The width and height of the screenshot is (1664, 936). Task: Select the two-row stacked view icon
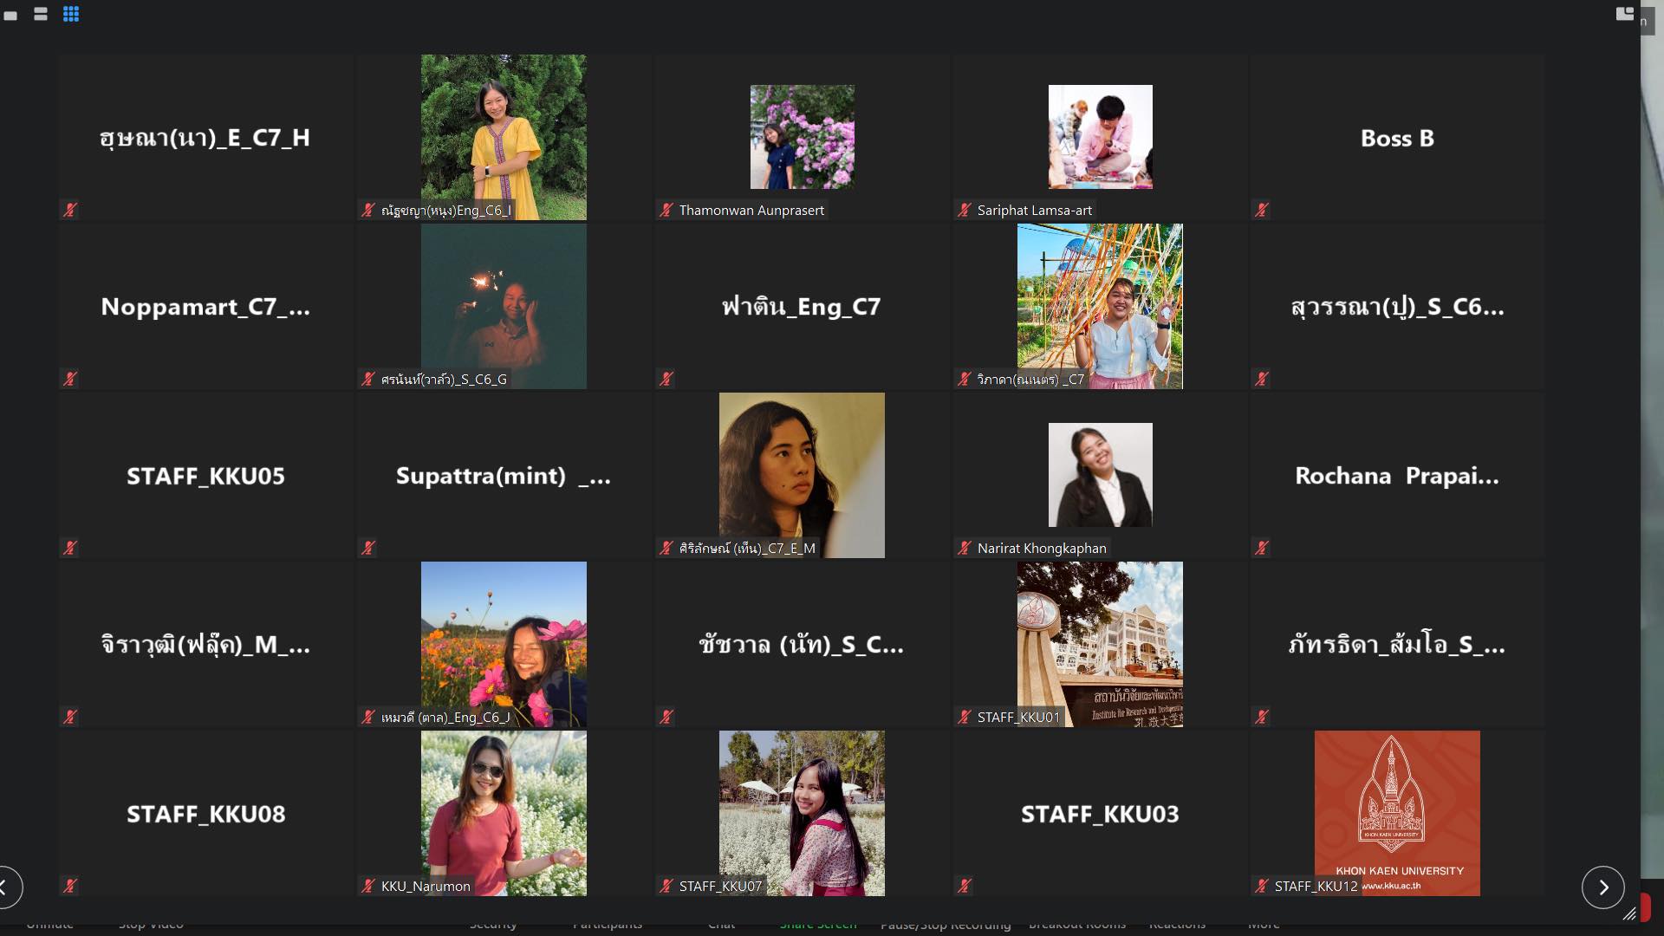[x=41, y=14]
